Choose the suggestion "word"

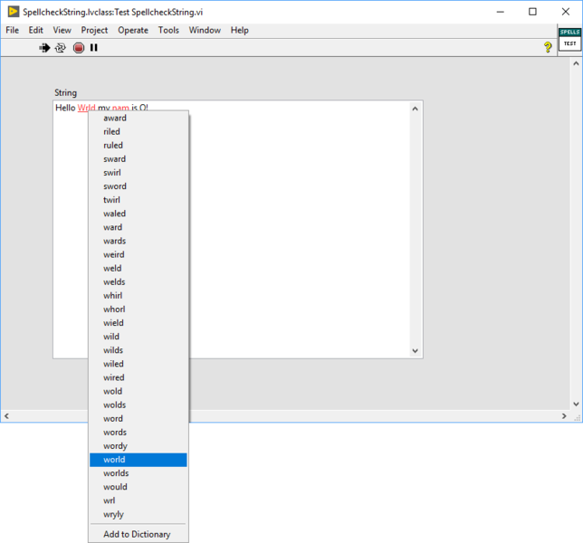[138, 419]
